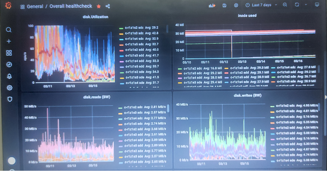
Task: Save the dashboard with the disk icon
Action: point(224,6)
